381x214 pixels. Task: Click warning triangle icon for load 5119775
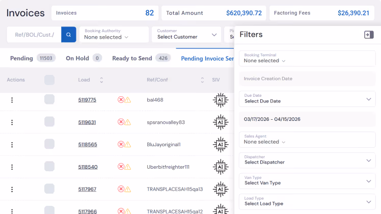coord(127,100)
